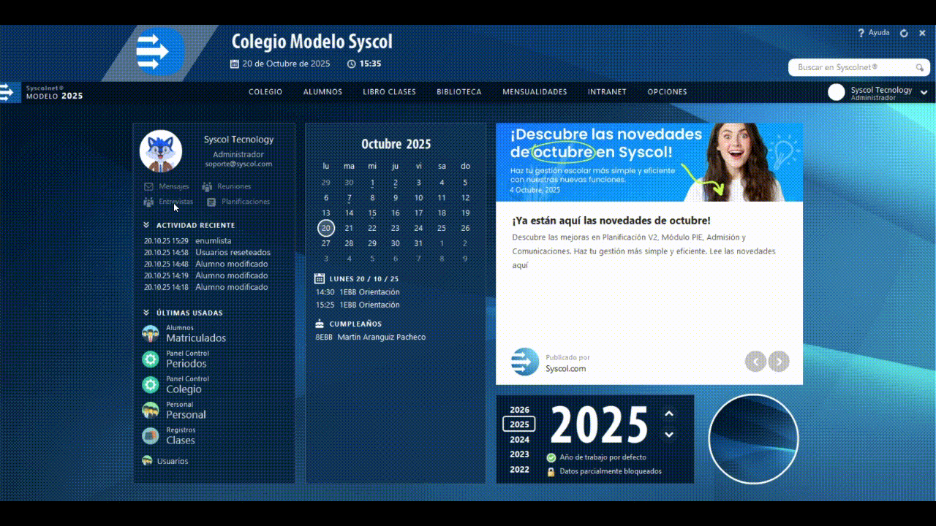
Task: Open the 15:25 1EBB Orientación event
Action: 358,305
